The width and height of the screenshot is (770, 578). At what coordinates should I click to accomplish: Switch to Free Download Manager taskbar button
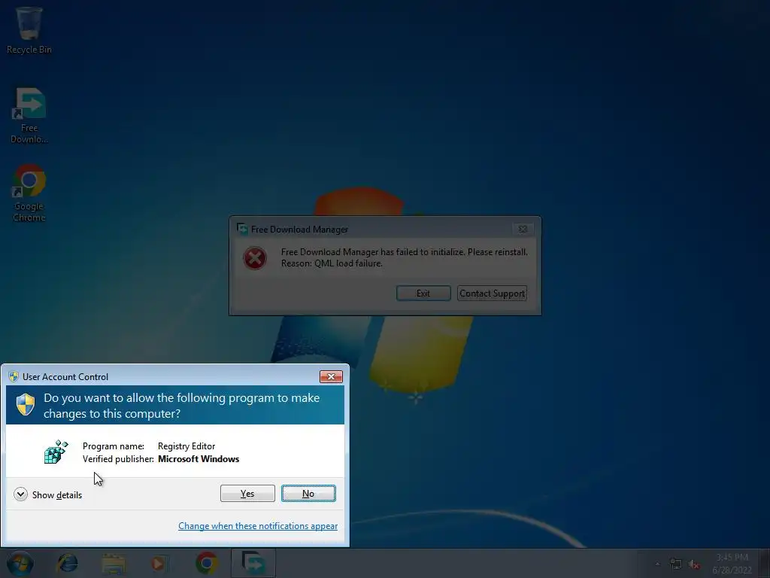click(253, 563)
